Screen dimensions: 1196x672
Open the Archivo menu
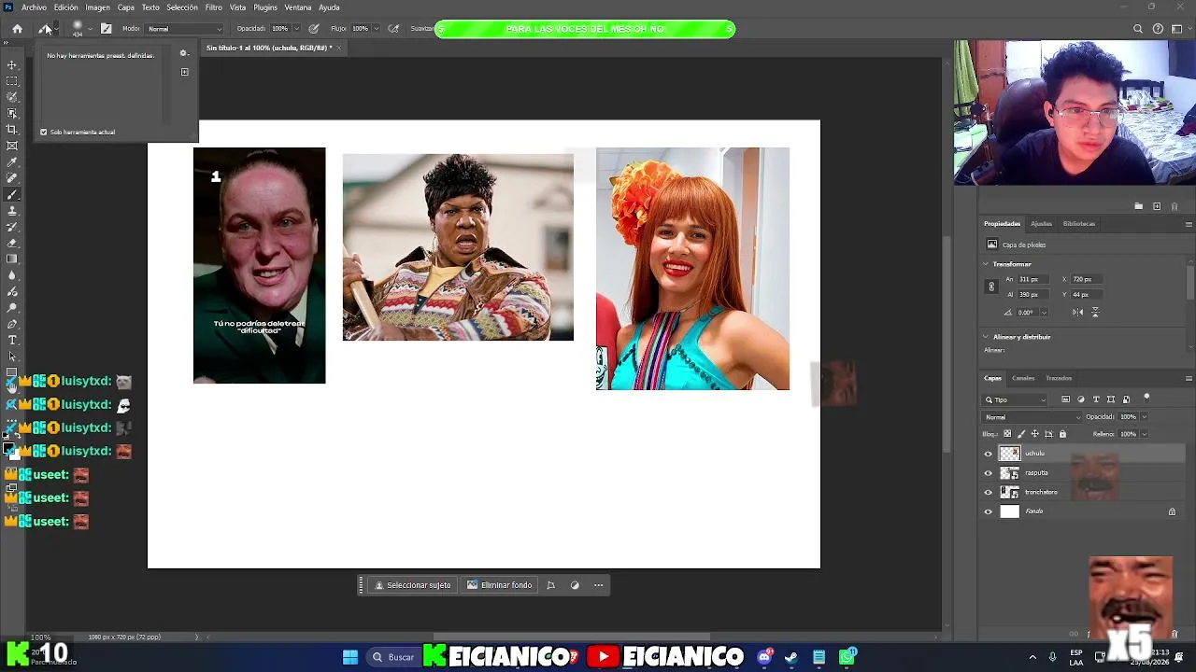click(x=34, y=7)
